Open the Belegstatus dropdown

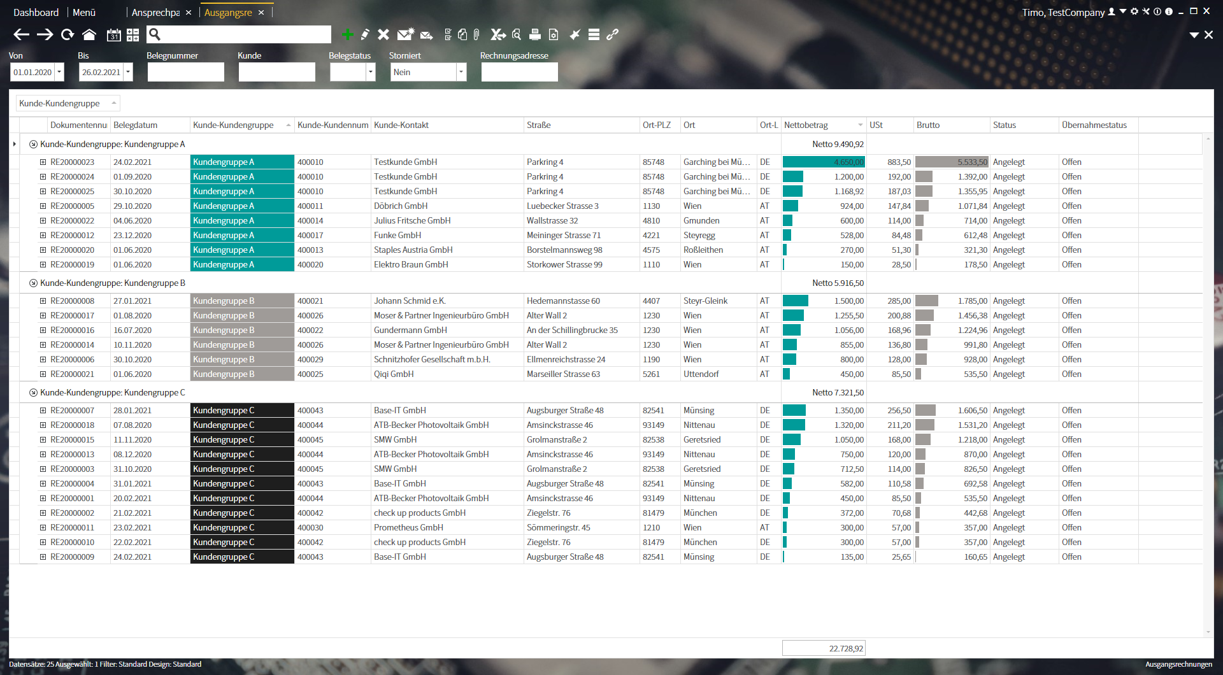371,72
